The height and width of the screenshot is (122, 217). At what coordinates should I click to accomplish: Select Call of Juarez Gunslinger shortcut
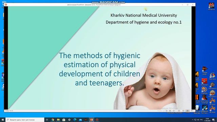click(x=204, y=99)
